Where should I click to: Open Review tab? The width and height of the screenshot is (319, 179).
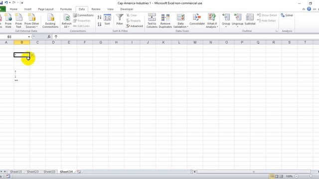click(x=96, y=9)
